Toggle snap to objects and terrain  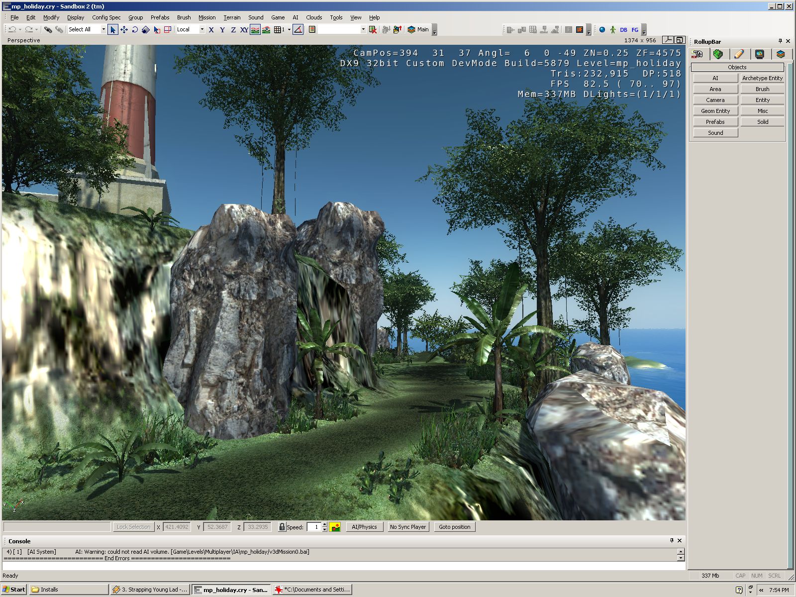(266, 30)
